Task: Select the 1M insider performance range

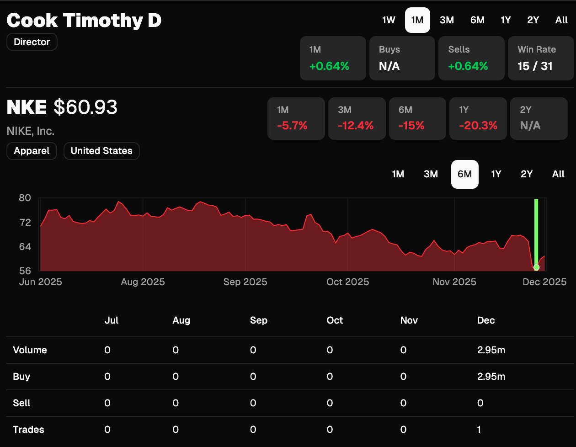Action: 417,20
